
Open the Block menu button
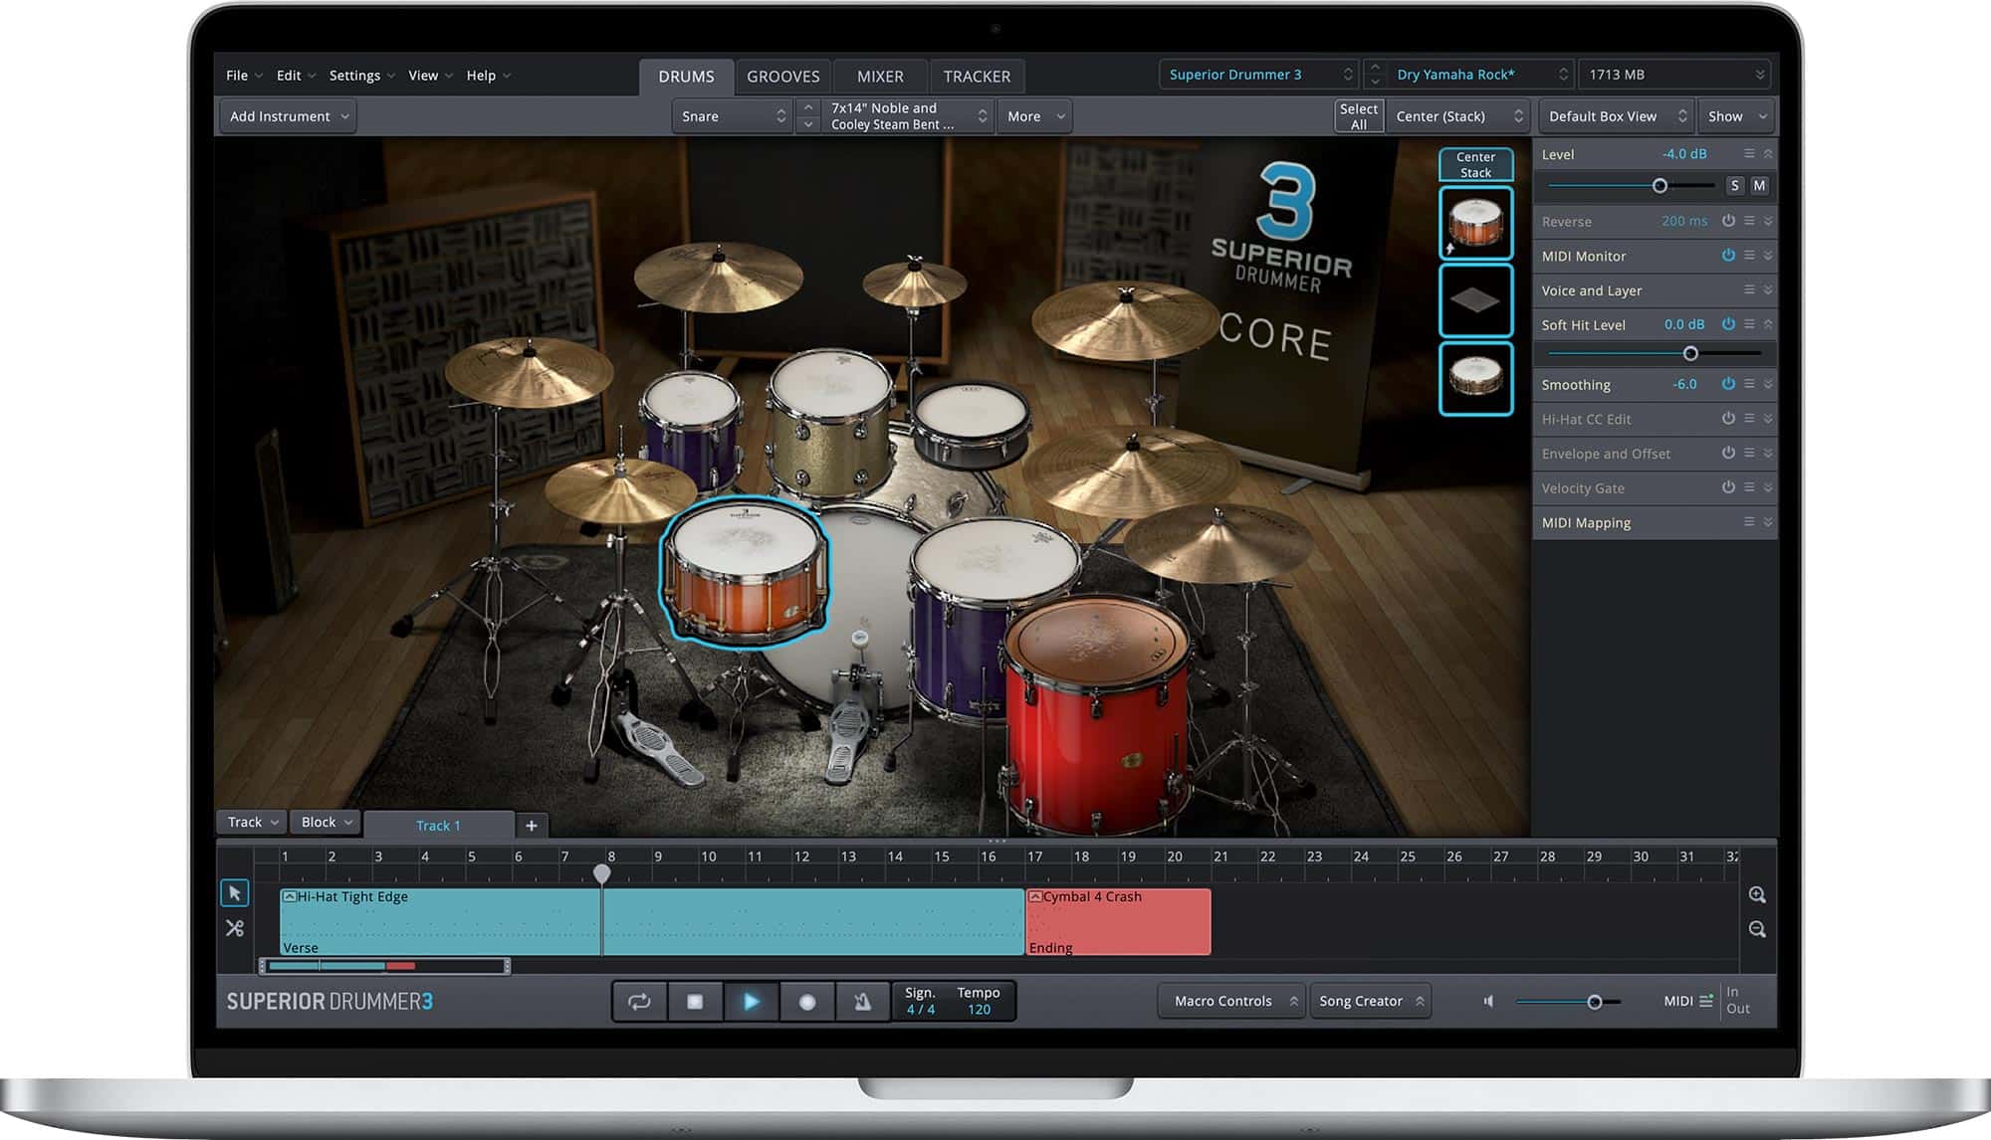(326, 822)
